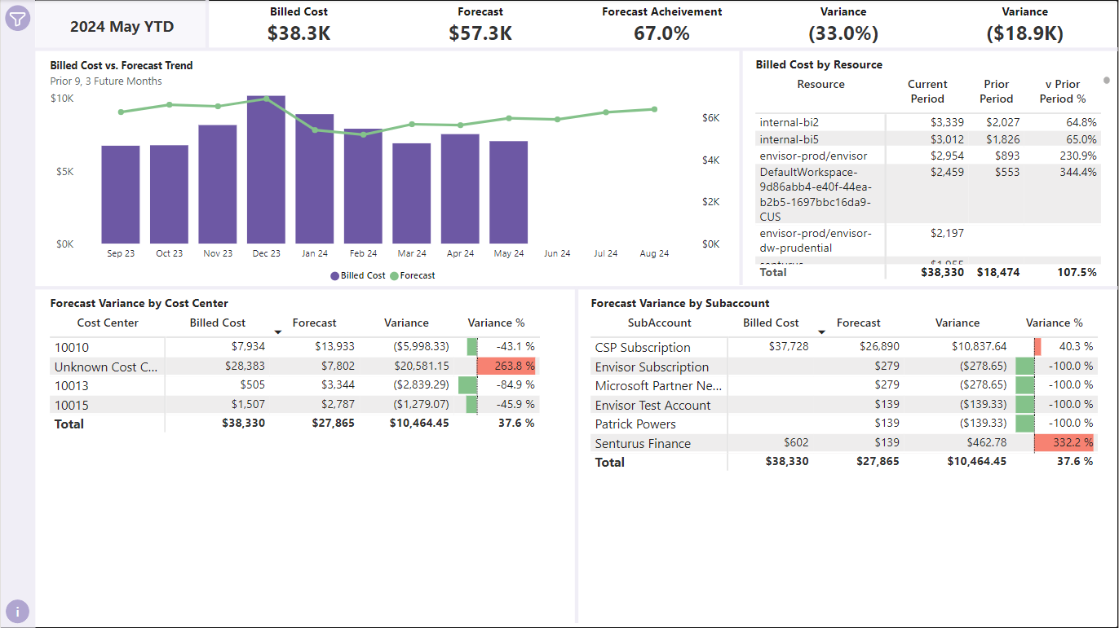The height and width of the screenshot is (628, 1119).
Task: Sort by Resource column header
Action: click(820, 85)
